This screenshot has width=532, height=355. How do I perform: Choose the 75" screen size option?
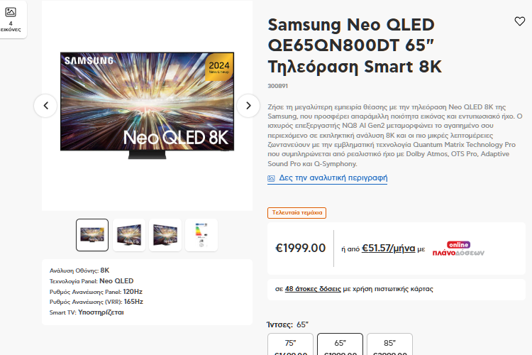pyautogui.click(x=290, y=345)
